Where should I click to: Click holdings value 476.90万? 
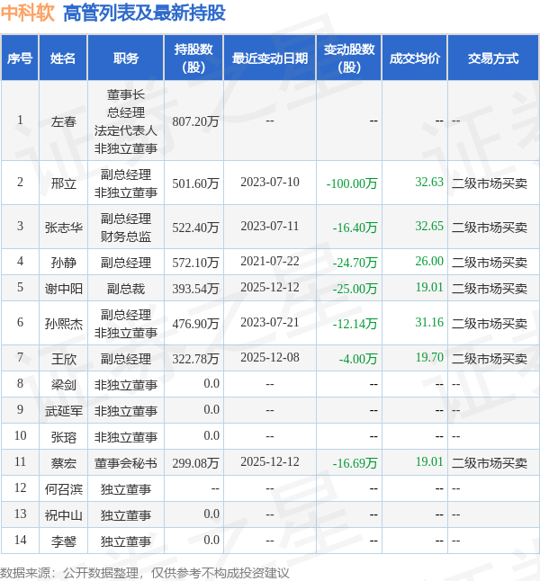195,324
